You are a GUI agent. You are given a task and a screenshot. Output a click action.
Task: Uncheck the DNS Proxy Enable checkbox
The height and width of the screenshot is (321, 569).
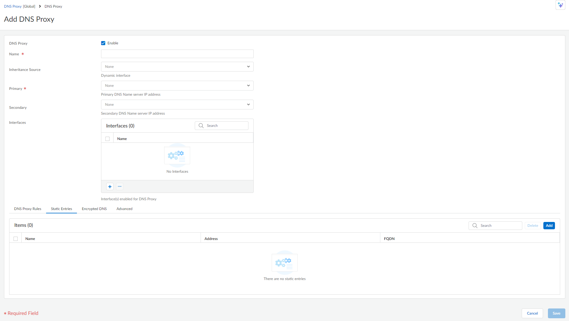point(103,43)
